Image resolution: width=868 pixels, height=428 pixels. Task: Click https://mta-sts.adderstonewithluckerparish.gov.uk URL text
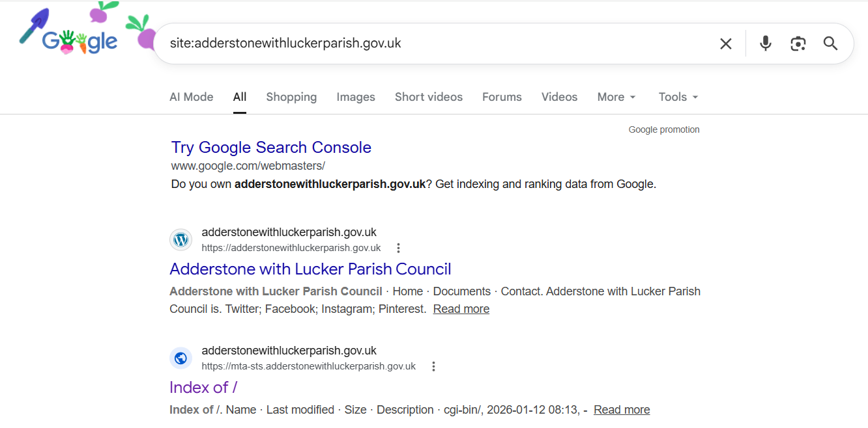point(309,366)
